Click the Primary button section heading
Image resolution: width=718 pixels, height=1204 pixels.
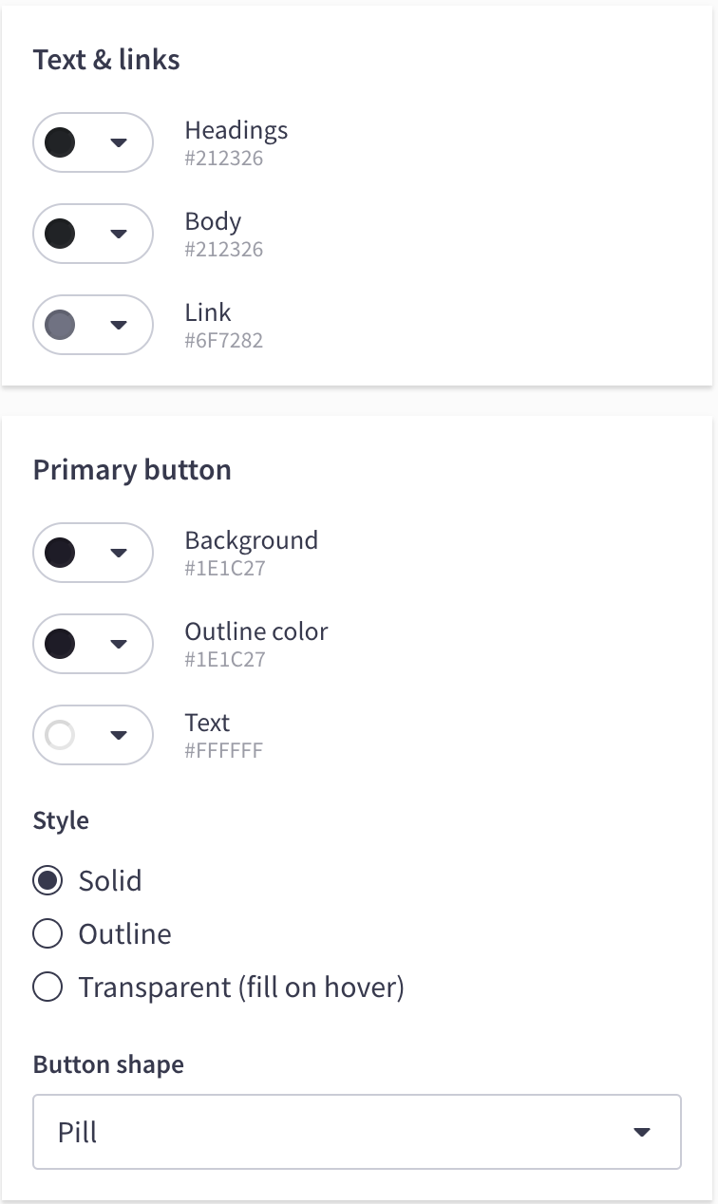[x=132, y=470]
